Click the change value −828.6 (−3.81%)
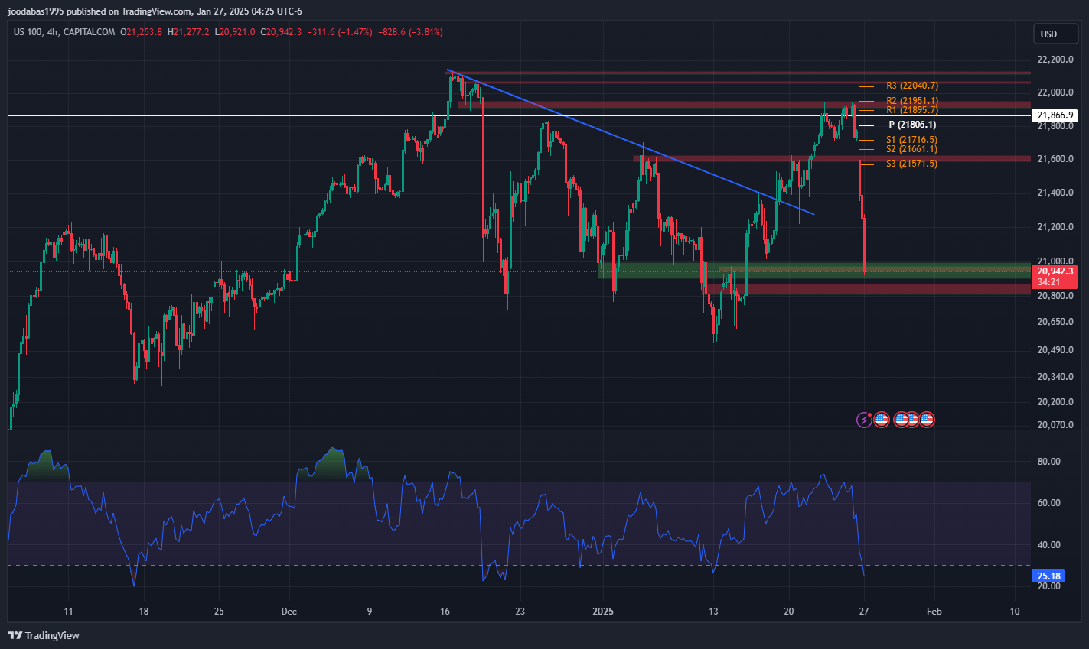Viewport: 1089px width, 649px height. [x=409, y=32]
